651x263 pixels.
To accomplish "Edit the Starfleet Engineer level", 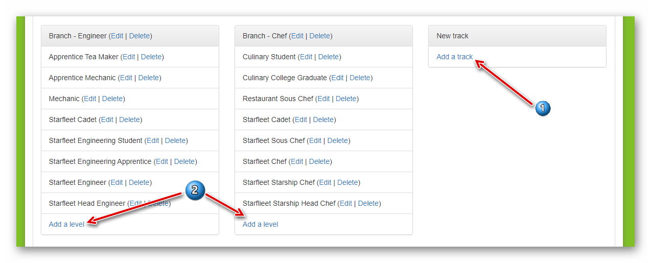I will pyautogui.click(x=117, y=182).
